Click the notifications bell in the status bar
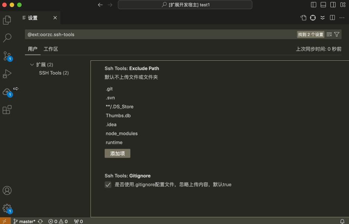Image resolution: width=349 pixels, height=224 pixels. point(342,221)
